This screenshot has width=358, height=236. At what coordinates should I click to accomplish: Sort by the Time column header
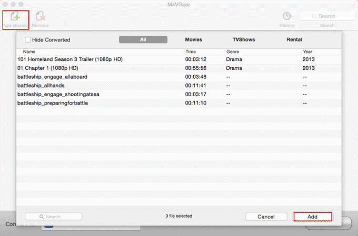coord(191,52)
